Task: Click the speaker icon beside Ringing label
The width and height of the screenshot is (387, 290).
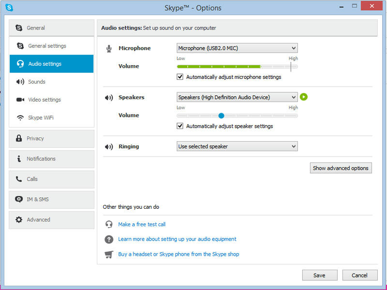Action: tap(109, 147)
